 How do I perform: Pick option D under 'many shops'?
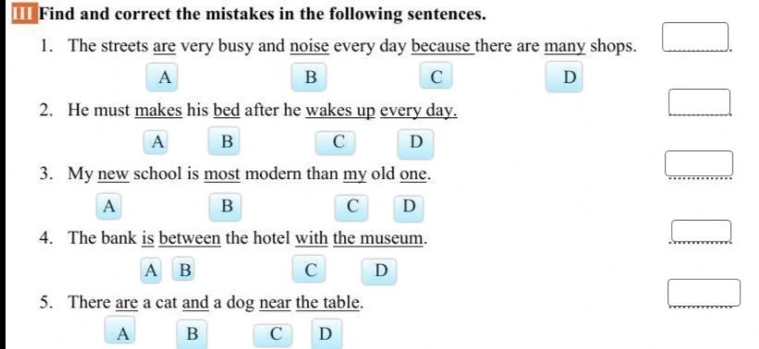tap(569, 77)
